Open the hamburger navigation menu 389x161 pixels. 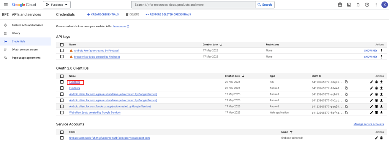pyautogui.click(x=6, y=5)
